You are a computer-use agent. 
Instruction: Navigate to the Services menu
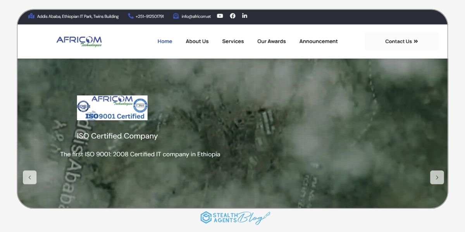(x=233, y=42)
